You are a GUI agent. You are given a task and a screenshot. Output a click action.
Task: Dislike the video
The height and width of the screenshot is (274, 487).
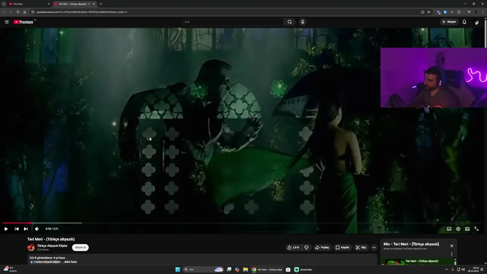(306, 247)
